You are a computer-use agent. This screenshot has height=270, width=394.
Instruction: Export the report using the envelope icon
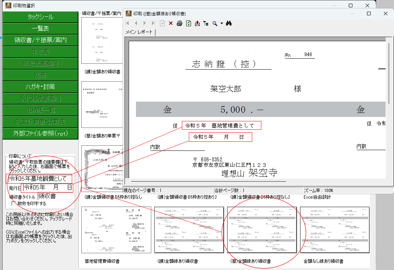click(197, 23)
